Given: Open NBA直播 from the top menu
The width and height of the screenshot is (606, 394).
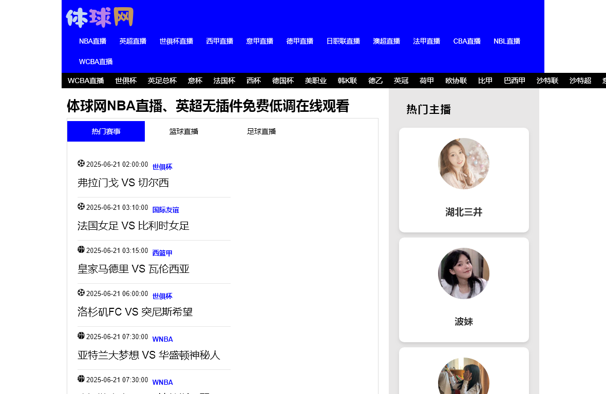Looking at the screenshot, I should pos(92,41).
